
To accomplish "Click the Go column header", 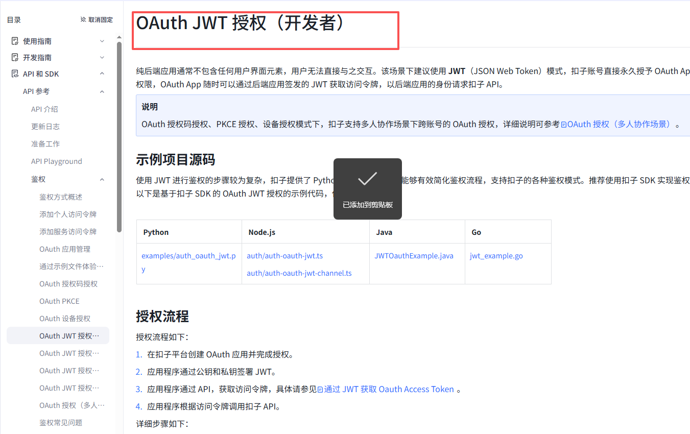I will click(476, 232).
